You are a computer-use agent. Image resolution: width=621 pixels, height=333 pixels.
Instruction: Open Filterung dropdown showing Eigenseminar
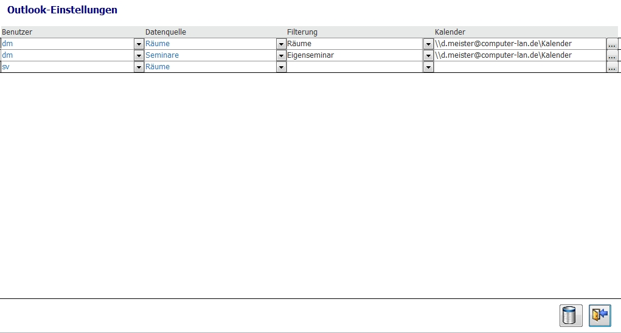pos(428,56)
